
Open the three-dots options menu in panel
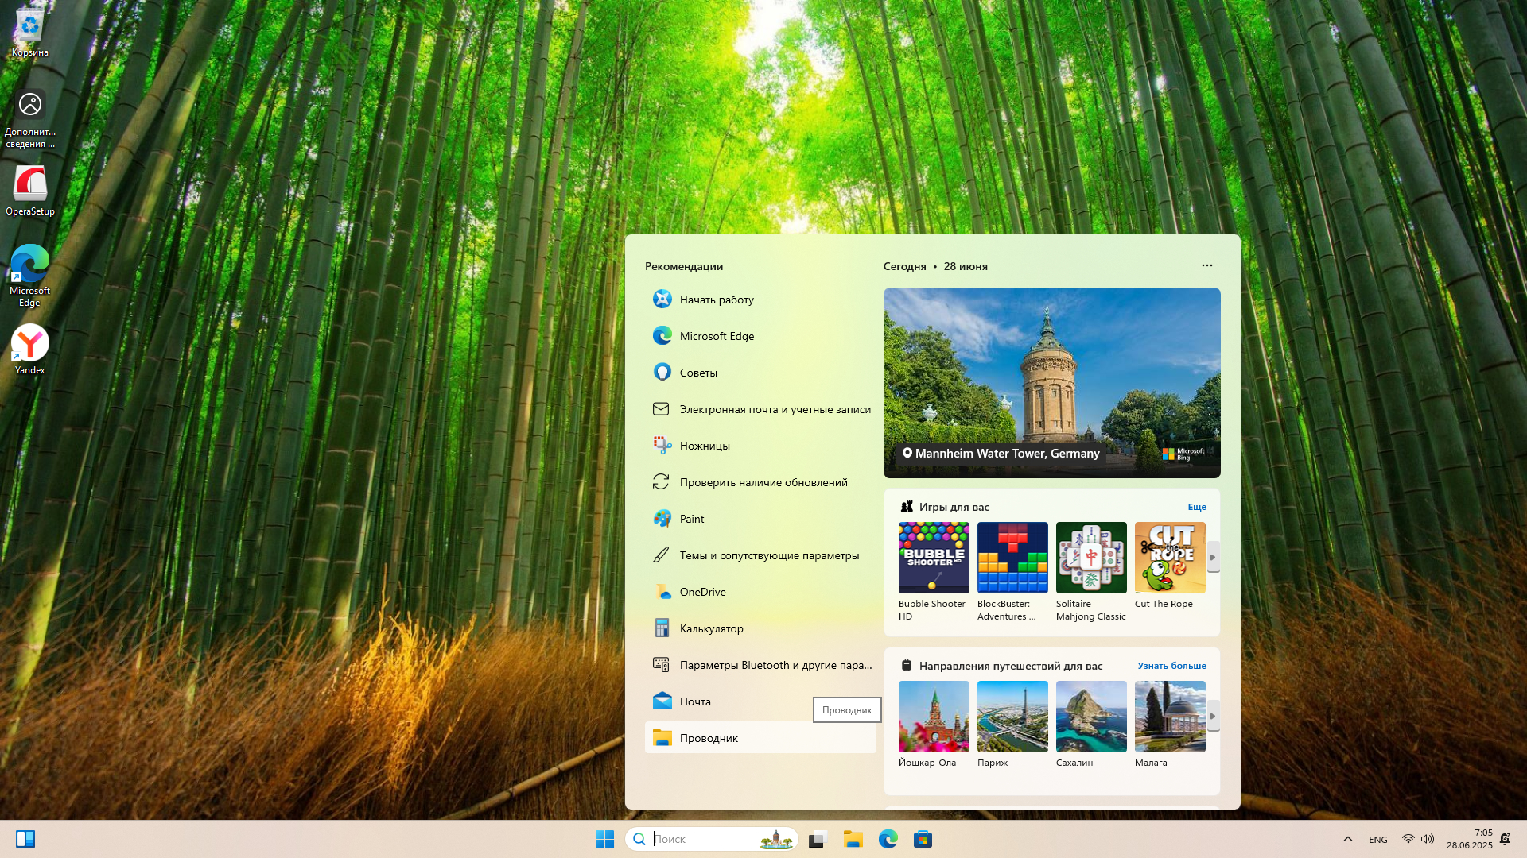point(1206,265)
